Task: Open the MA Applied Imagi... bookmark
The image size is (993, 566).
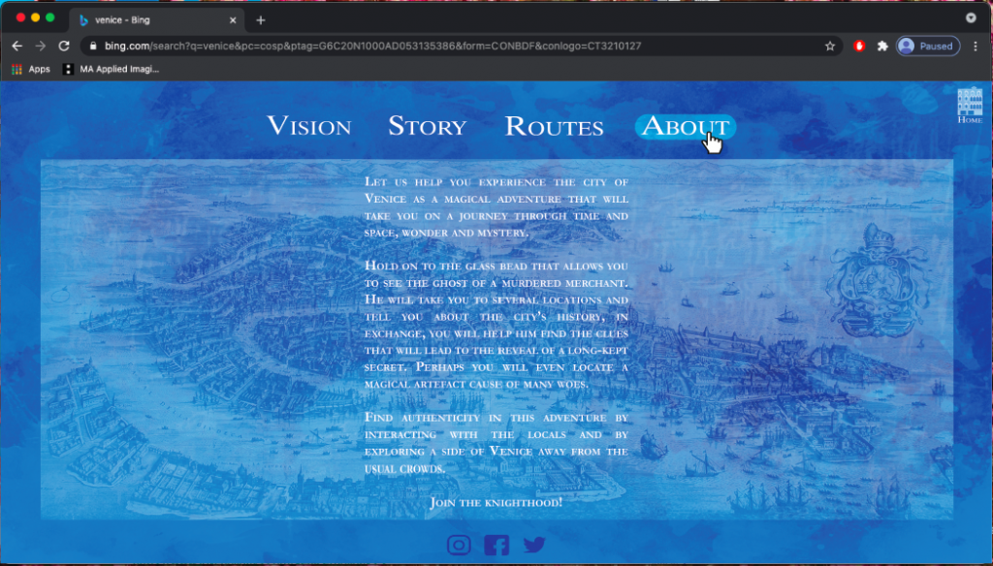Action: [111, 69]
